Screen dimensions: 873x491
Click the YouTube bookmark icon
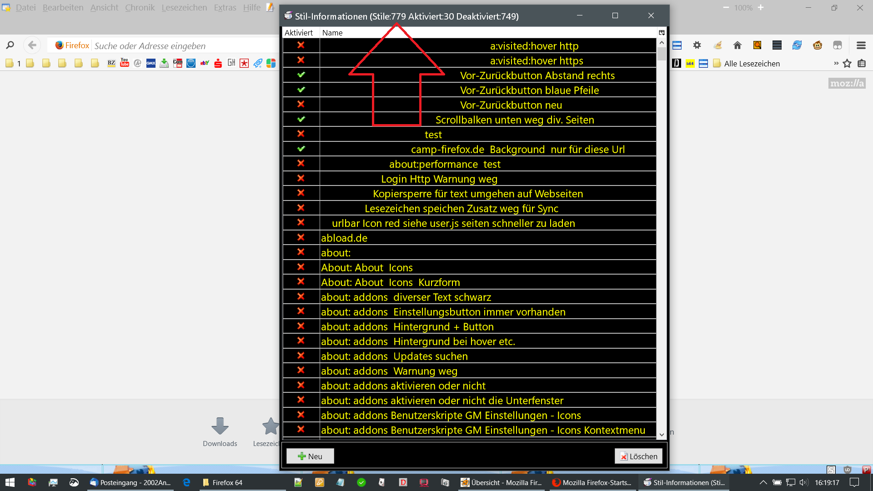[x=125, y=63]
